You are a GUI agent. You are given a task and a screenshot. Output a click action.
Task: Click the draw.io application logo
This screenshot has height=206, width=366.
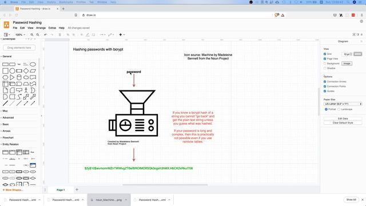tap(6, 25)
